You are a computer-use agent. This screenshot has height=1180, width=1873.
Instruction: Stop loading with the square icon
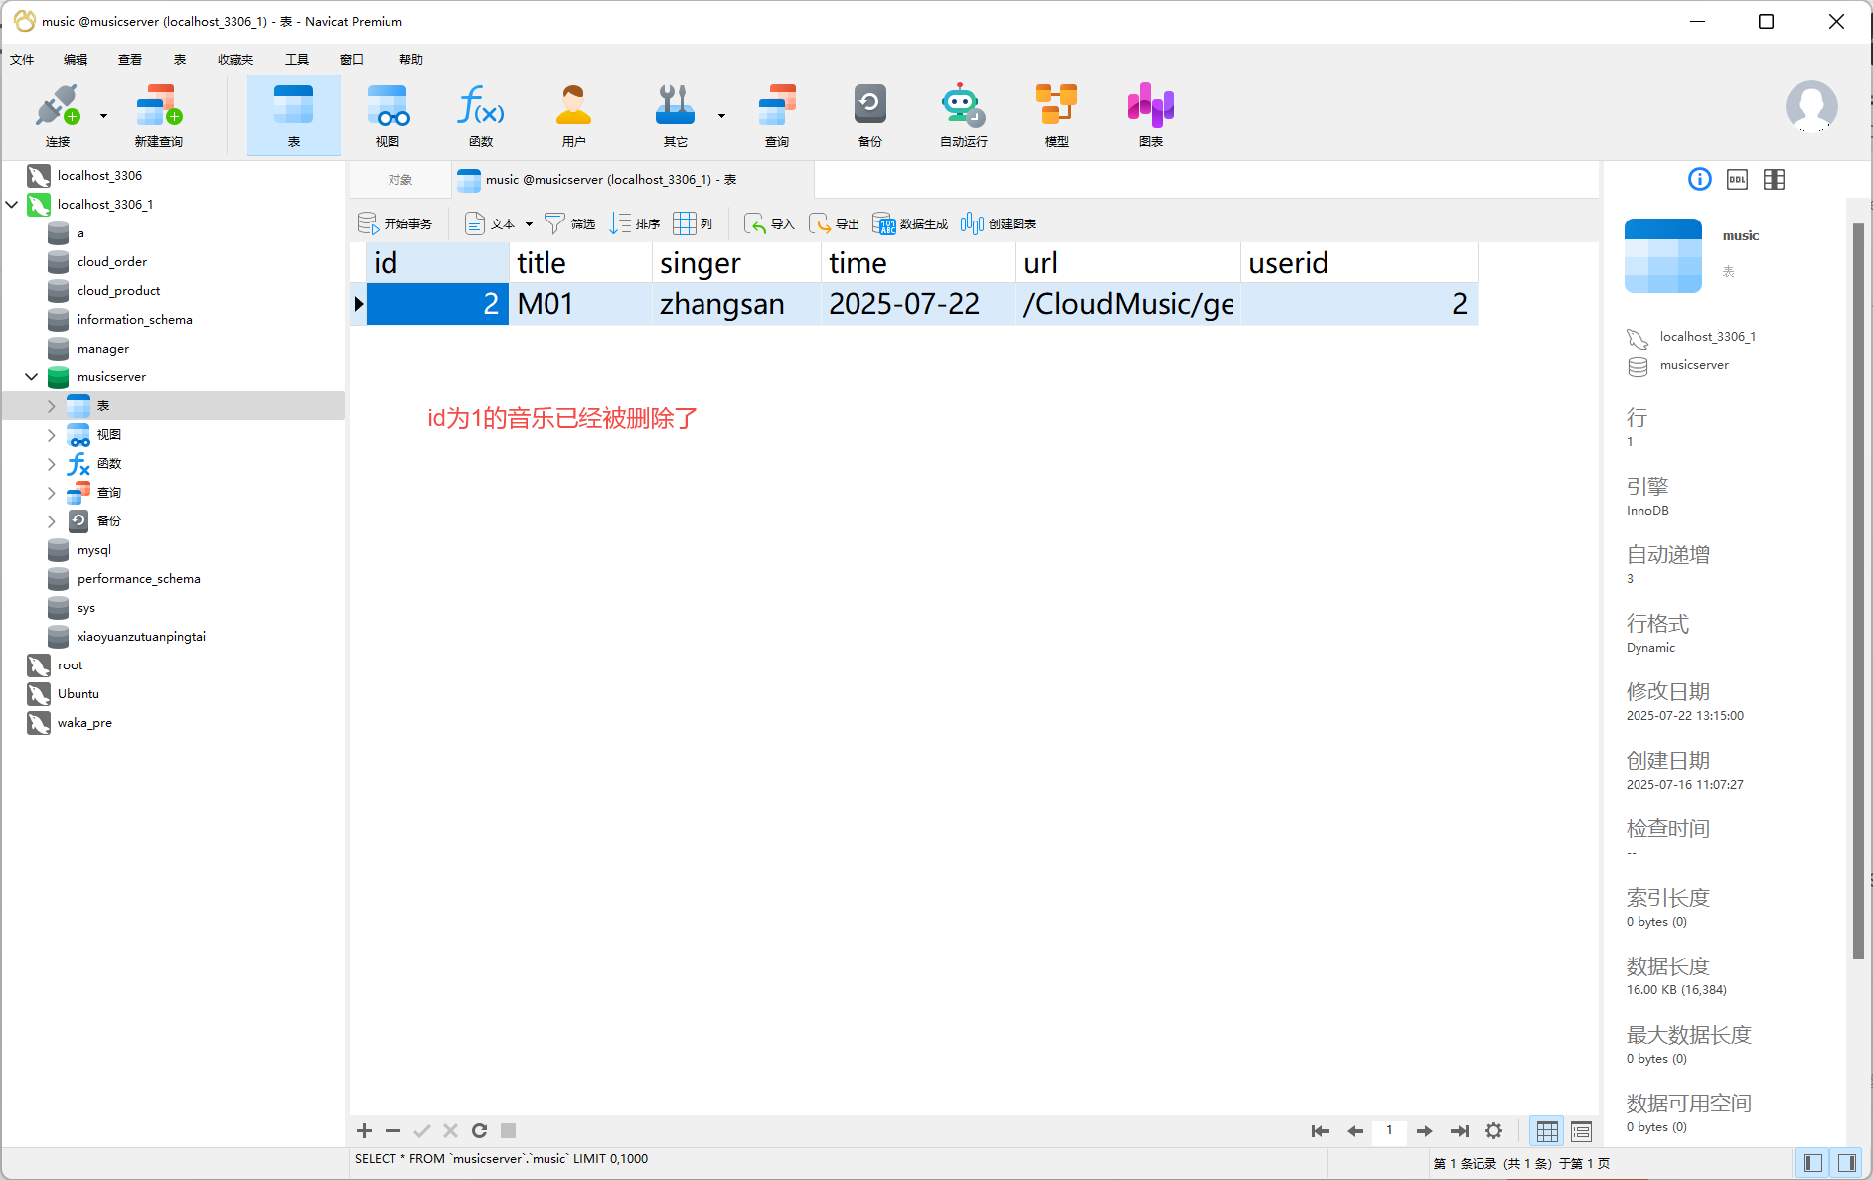508,1130
